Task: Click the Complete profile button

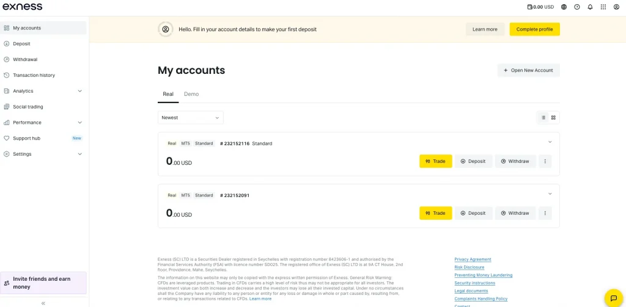Action: point(534,29)
